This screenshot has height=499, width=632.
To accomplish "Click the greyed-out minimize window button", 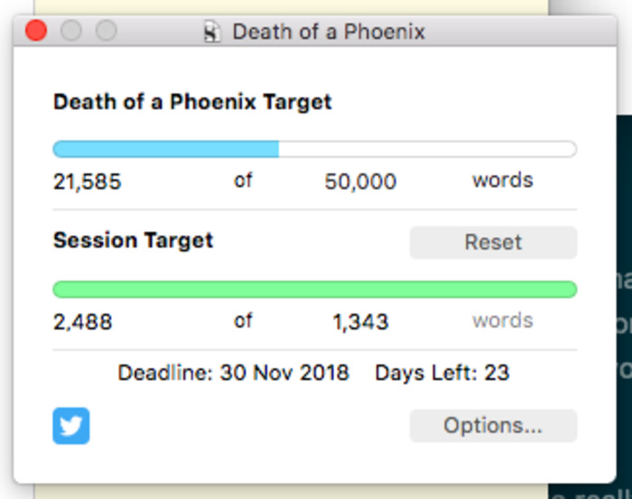I will [71, 31].
